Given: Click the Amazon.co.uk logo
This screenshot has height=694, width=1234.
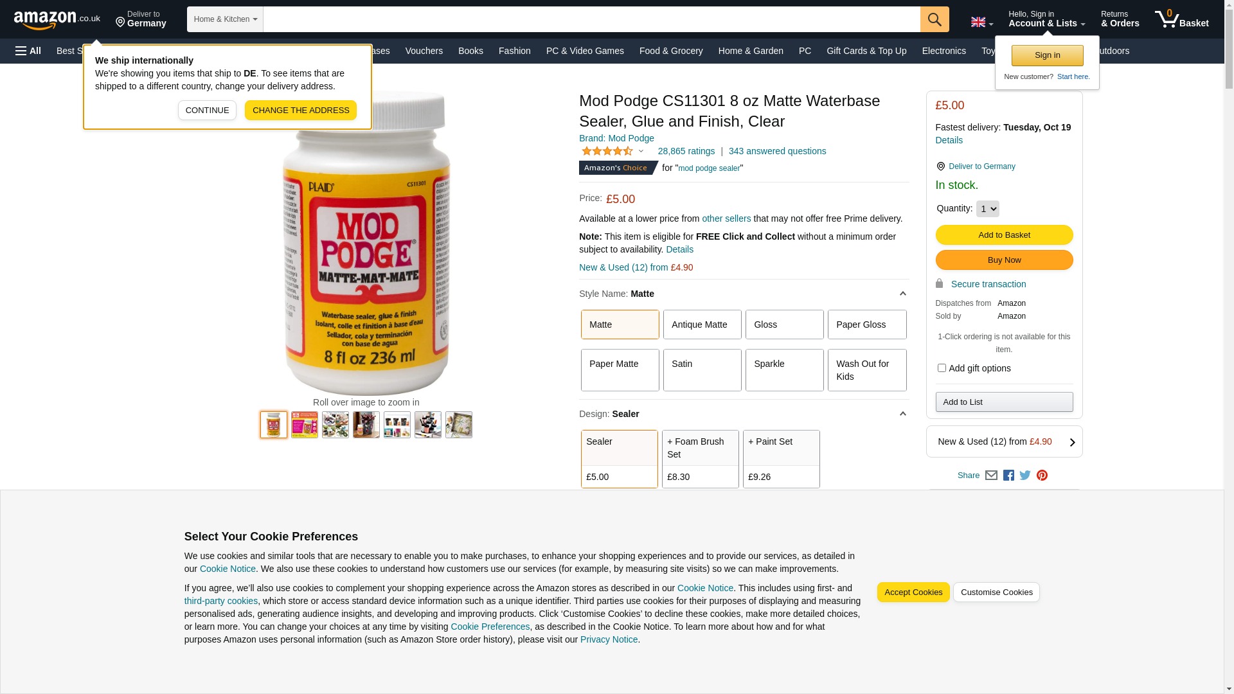Looking at the screenshot, I should click(57, 19).
